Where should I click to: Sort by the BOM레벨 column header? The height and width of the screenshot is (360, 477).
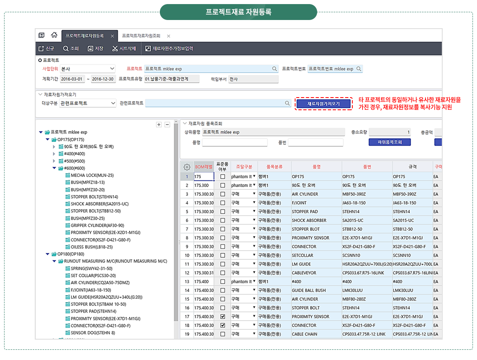(x=204, y=167)
